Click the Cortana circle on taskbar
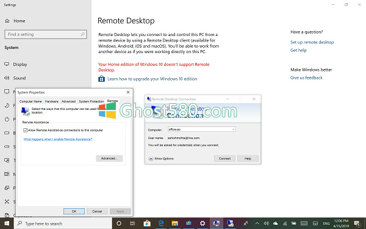 click(119, 224)
